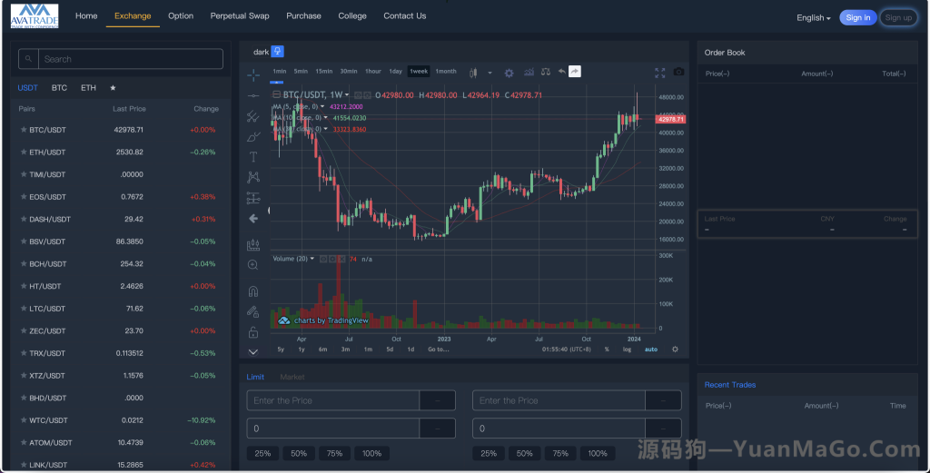
Task: Activate the zoom in tool
Action: (x=253, y=265)
